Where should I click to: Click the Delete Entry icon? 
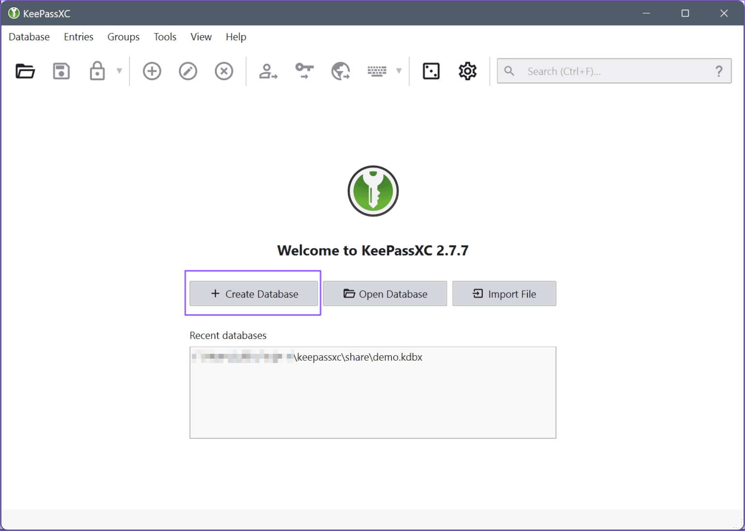tap(224, 71)
